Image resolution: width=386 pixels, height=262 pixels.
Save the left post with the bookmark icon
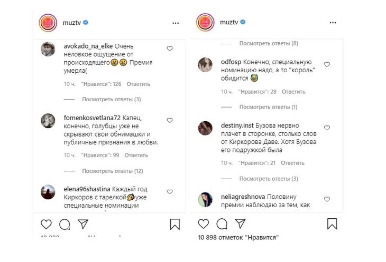(175, 225)
